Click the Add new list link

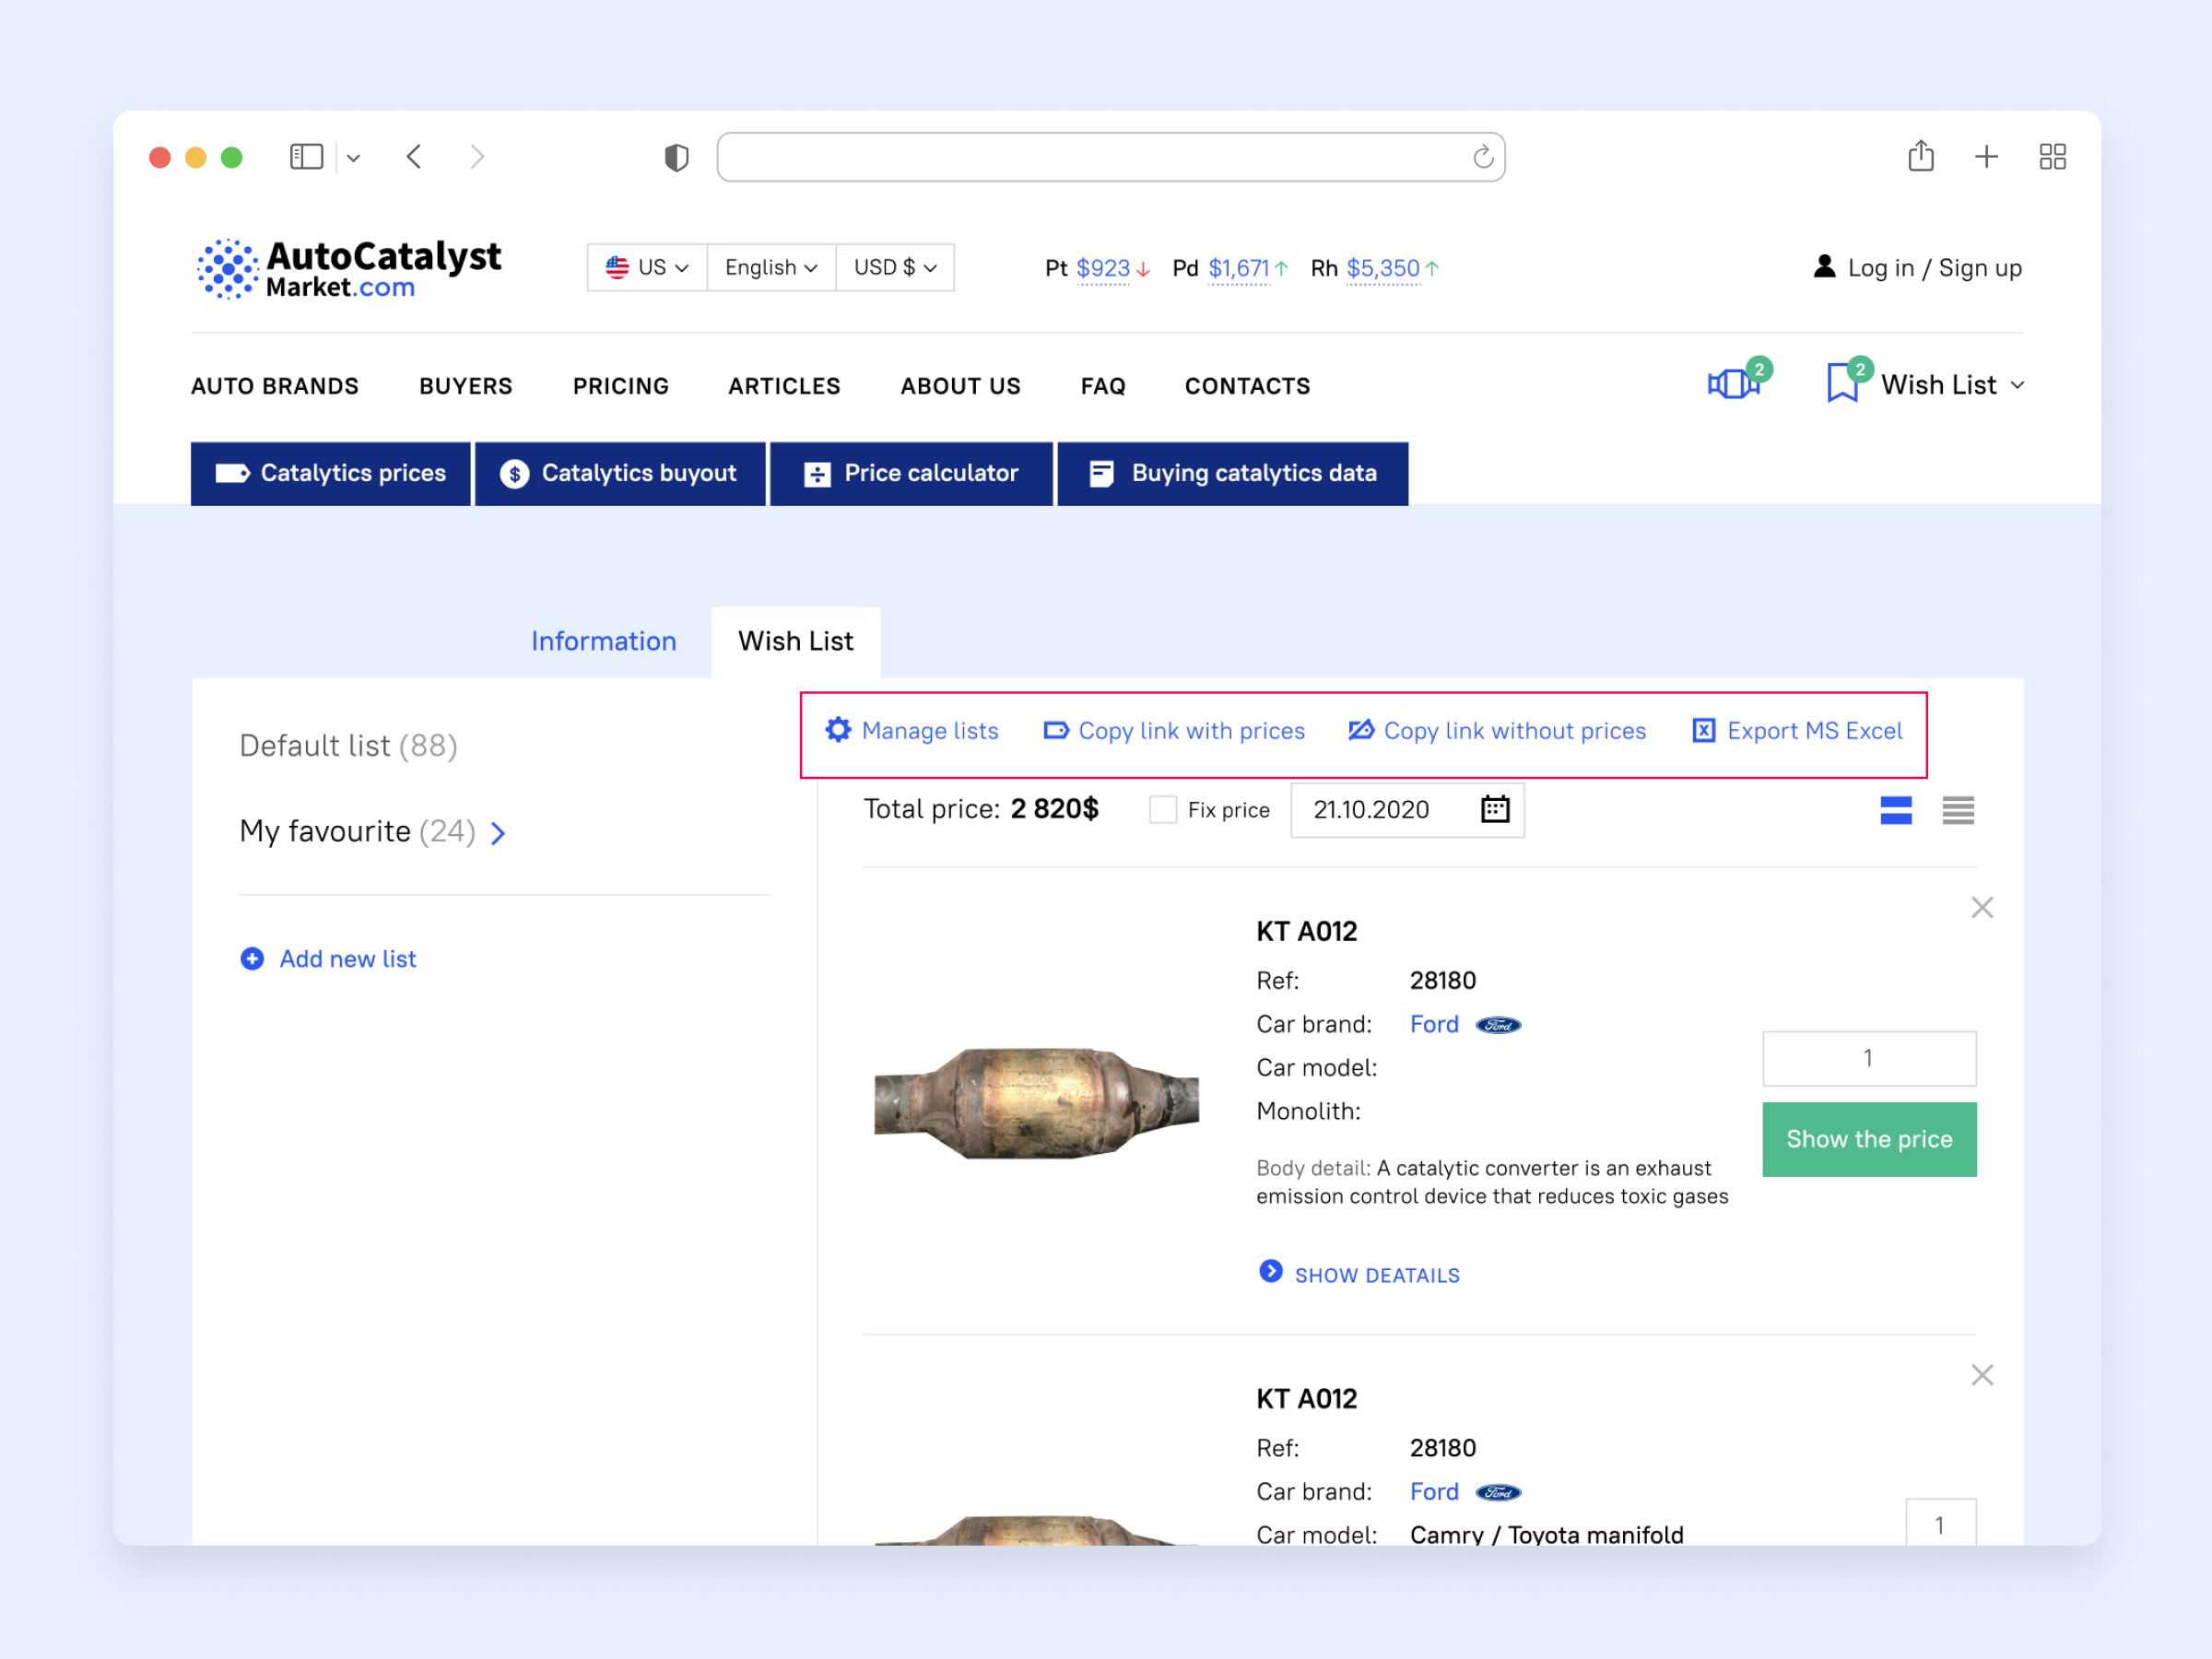pos(347,959)
